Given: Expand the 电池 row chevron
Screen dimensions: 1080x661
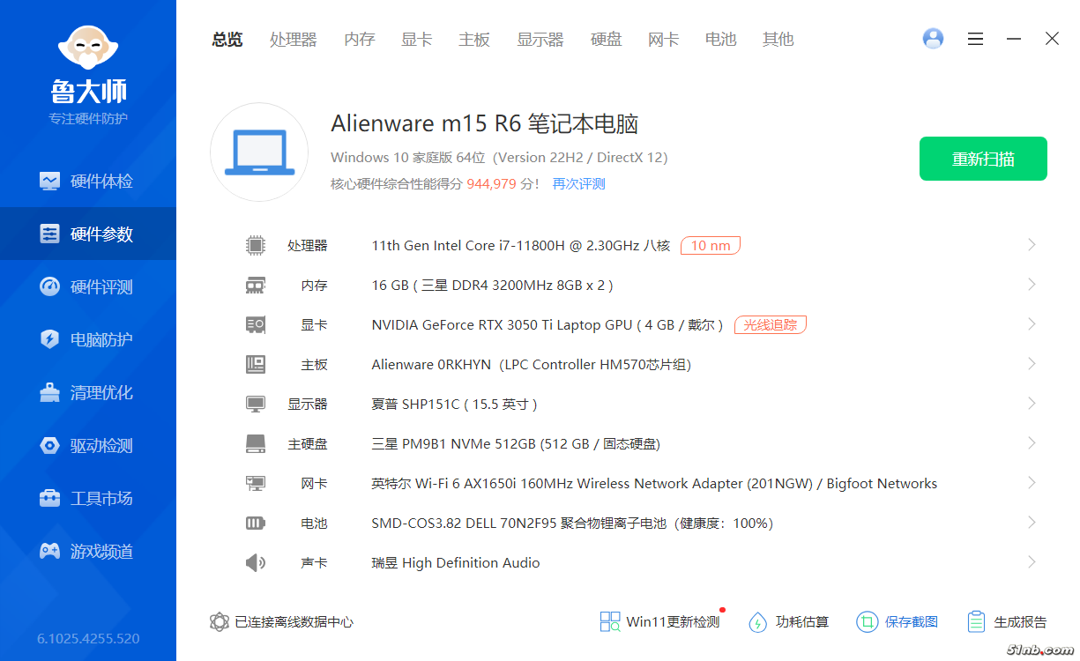Looking at the screenshot, I should pos(1032,523).
